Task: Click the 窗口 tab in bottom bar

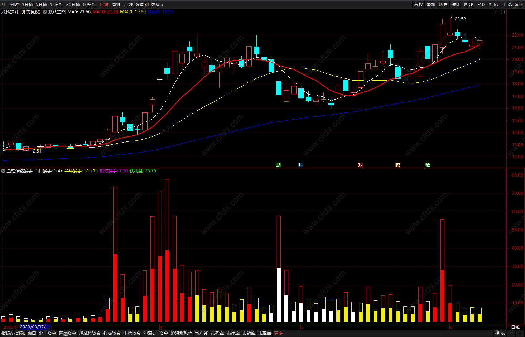Action: [x=32, y=333]
